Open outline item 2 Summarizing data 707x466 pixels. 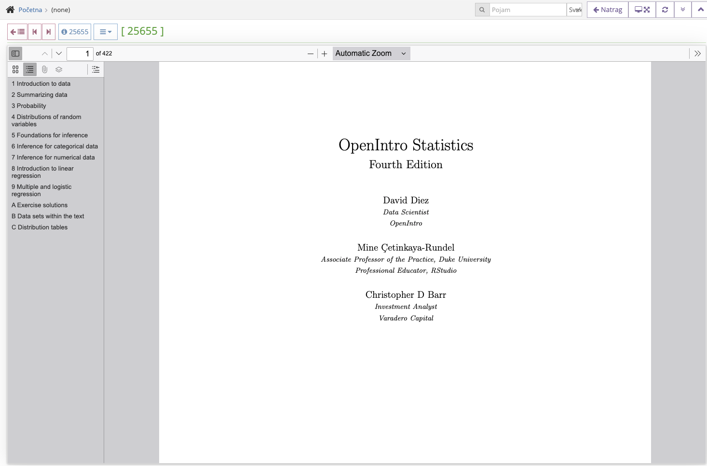tap(40, 95)
